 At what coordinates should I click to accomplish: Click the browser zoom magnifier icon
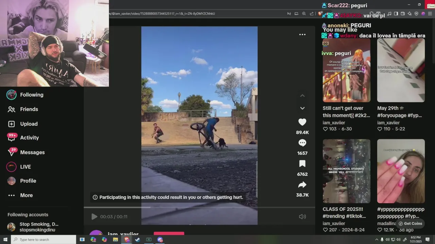click(304, 14)
